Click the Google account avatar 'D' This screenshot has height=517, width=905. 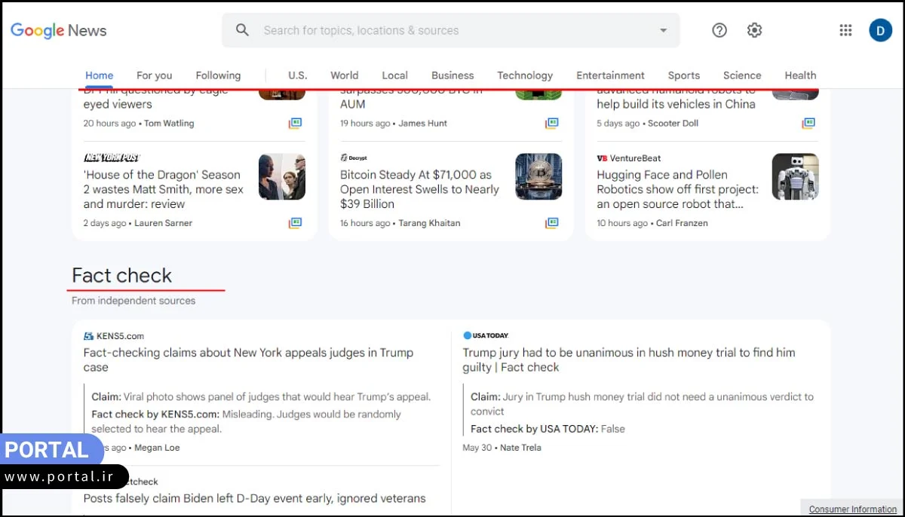(x=880, y=30)
